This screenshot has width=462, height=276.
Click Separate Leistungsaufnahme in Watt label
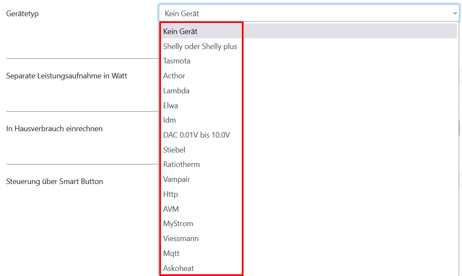(66, 76)
